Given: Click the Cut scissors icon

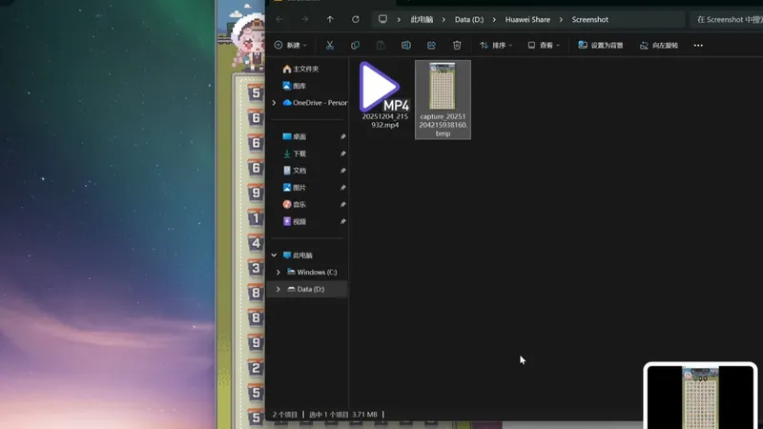Looking at the screenshot, I should [x=329, y=45].
